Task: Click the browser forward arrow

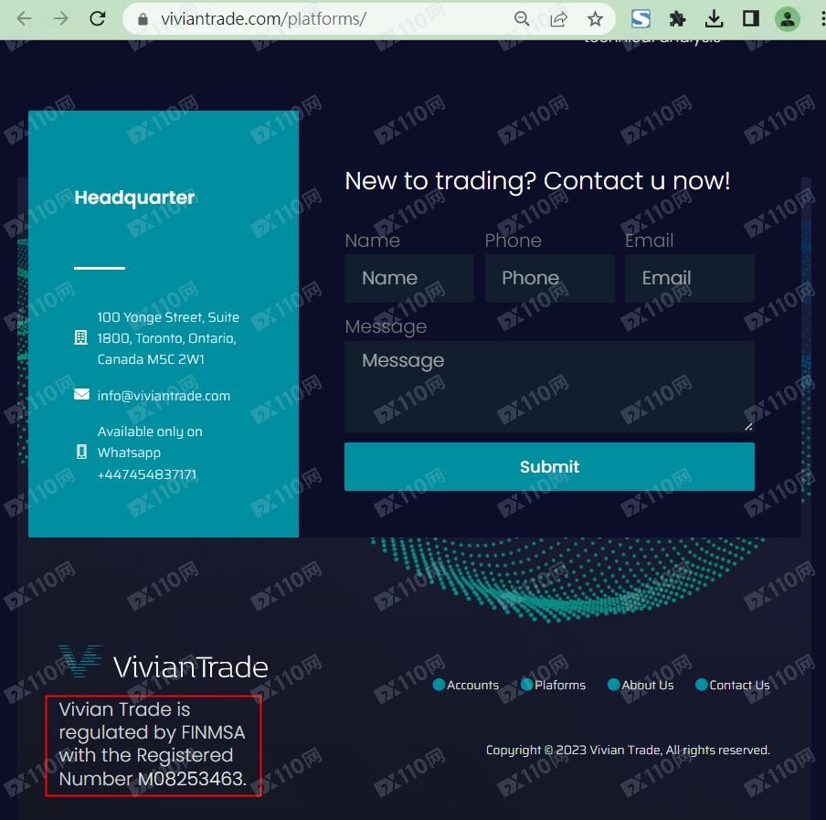Action: (61, 19)
